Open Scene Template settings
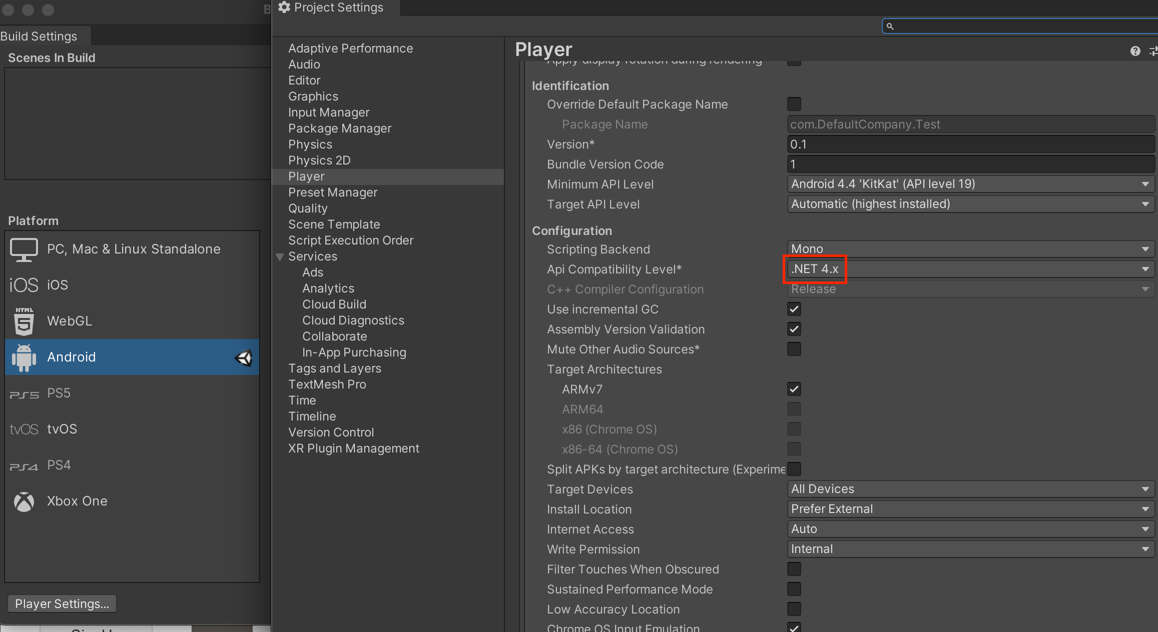 (334, 224)
